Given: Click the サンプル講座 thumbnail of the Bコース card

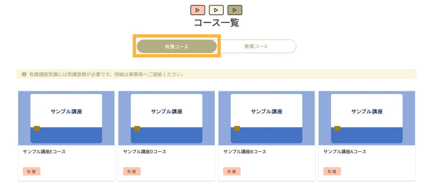Looking at the screenshot, I should (266, 118).
